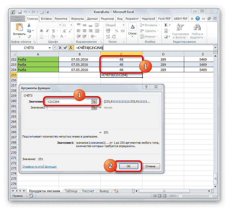The width and height of the screenshot is (228, 209).
Task: Toggle bold formatting (Ж)
Action: [x=42, y=30]
